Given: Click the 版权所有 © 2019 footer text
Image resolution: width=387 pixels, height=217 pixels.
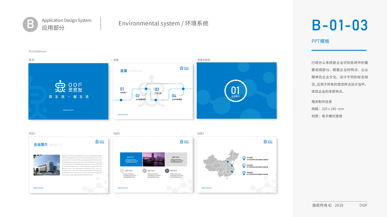Looking at the screenshot, I should pos(328,205).
